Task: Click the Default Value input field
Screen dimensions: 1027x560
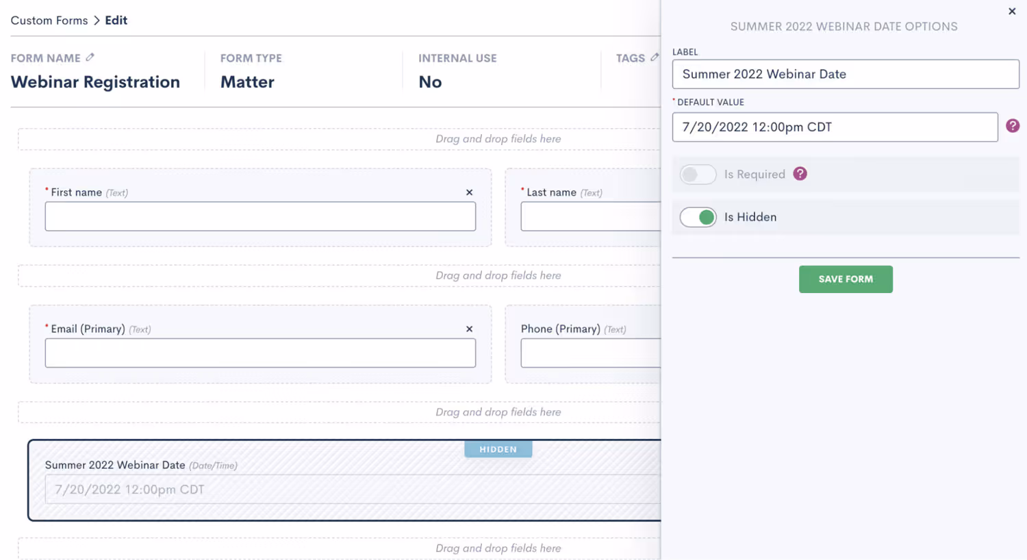Action: pos(835,127)
